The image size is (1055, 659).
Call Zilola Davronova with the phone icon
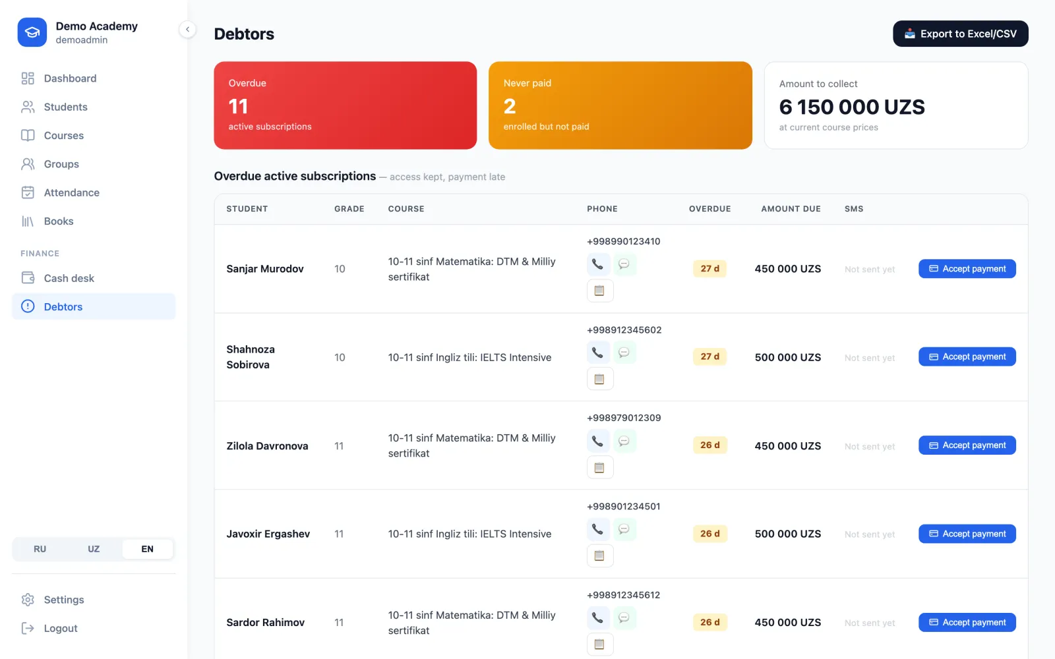[x=597, y=441]
